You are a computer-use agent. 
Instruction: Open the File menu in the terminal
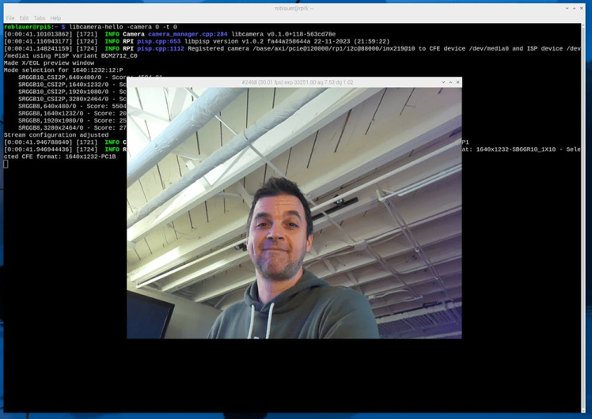point(10,17)
